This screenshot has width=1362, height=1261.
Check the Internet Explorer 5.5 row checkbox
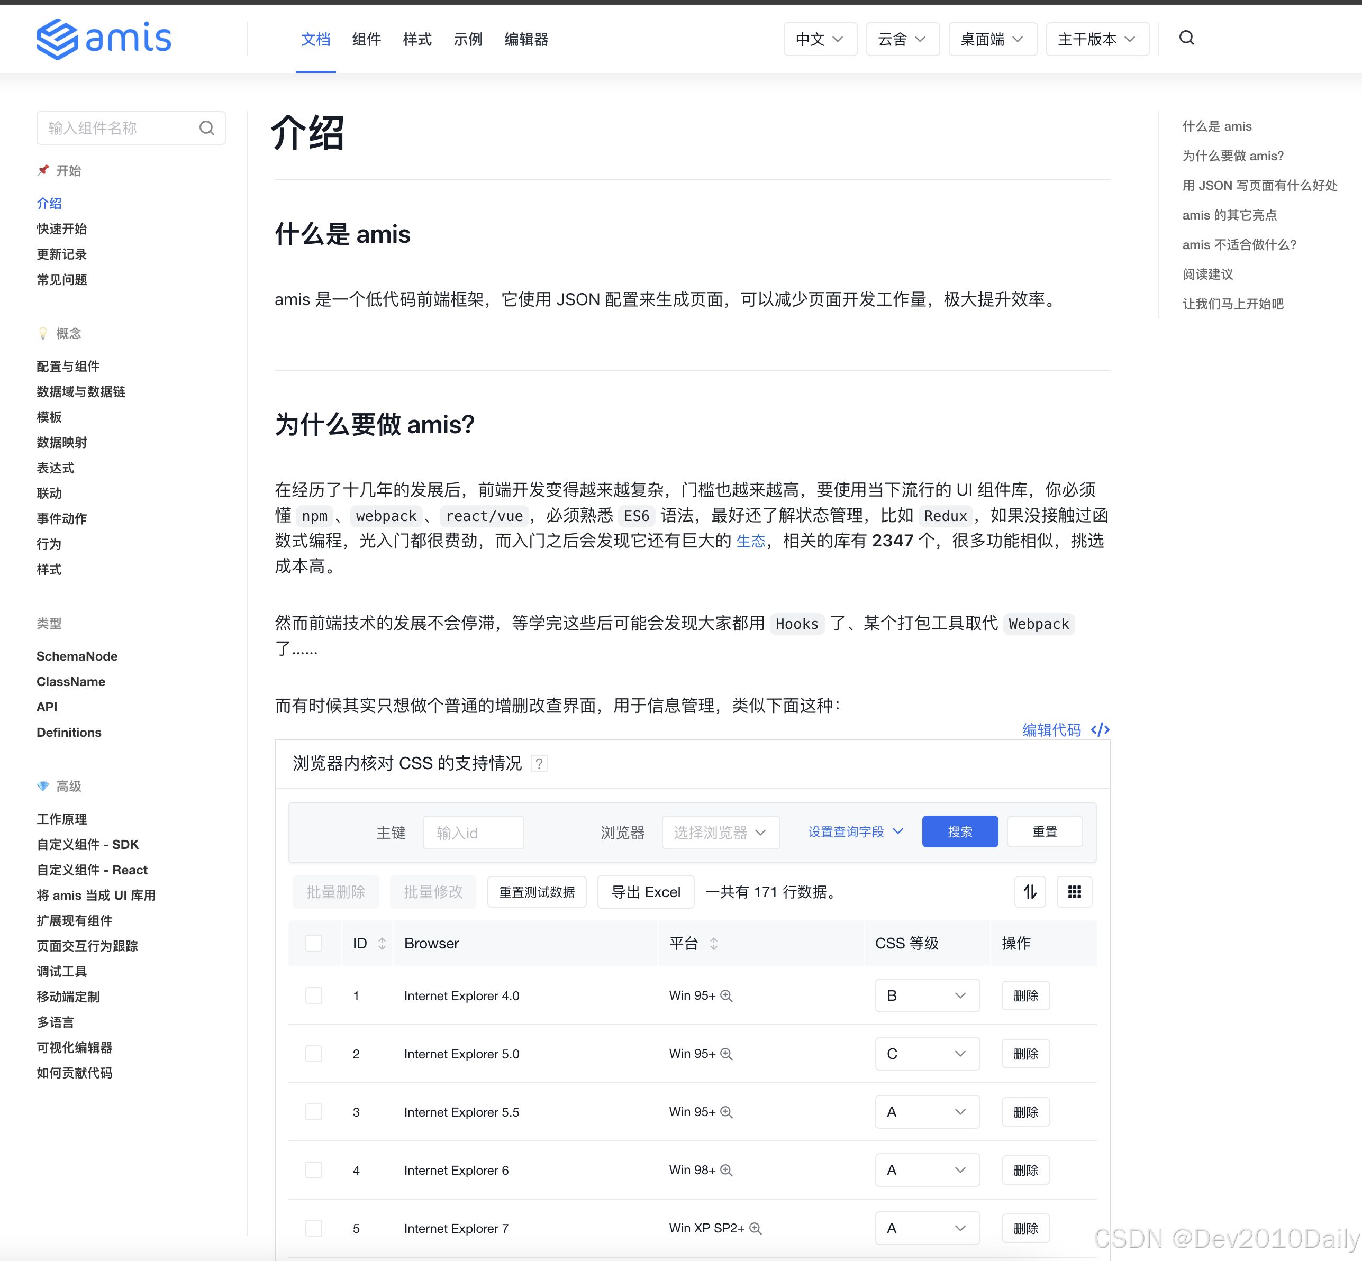(313, 1112)
